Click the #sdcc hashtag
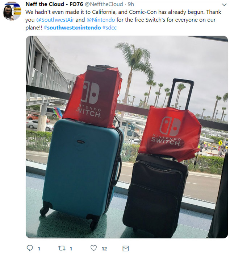The height and width of the screenshot is (254, 230). pos(109,28)
